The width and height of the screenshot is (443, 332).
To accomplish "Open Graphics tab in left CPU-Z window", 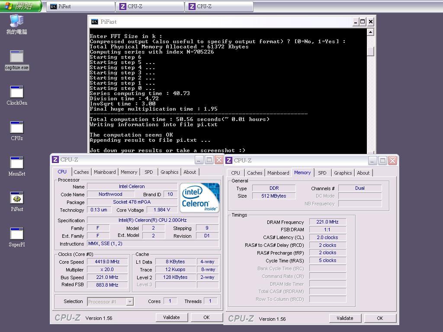I will click(x=169, y=172).
